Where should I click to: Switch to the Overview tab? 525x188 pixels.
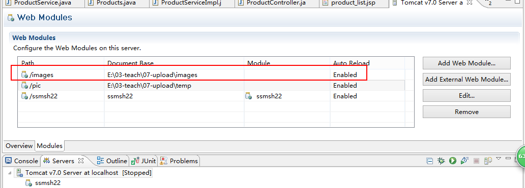(x=19, y=145)
